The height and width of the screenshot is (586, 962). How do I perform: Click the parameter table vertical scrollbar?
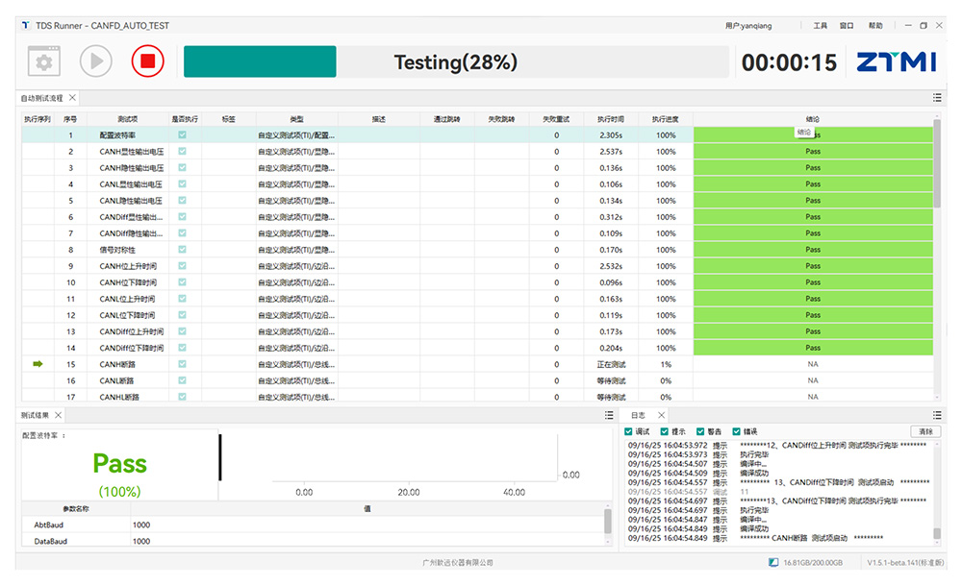[x=608, y=521]
